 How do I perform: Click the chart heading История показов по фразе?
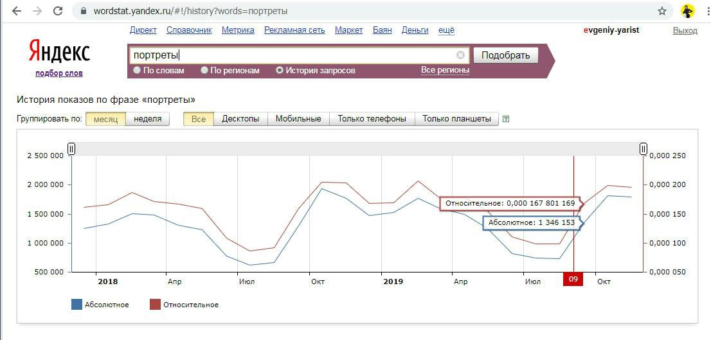tap(107, 99)
